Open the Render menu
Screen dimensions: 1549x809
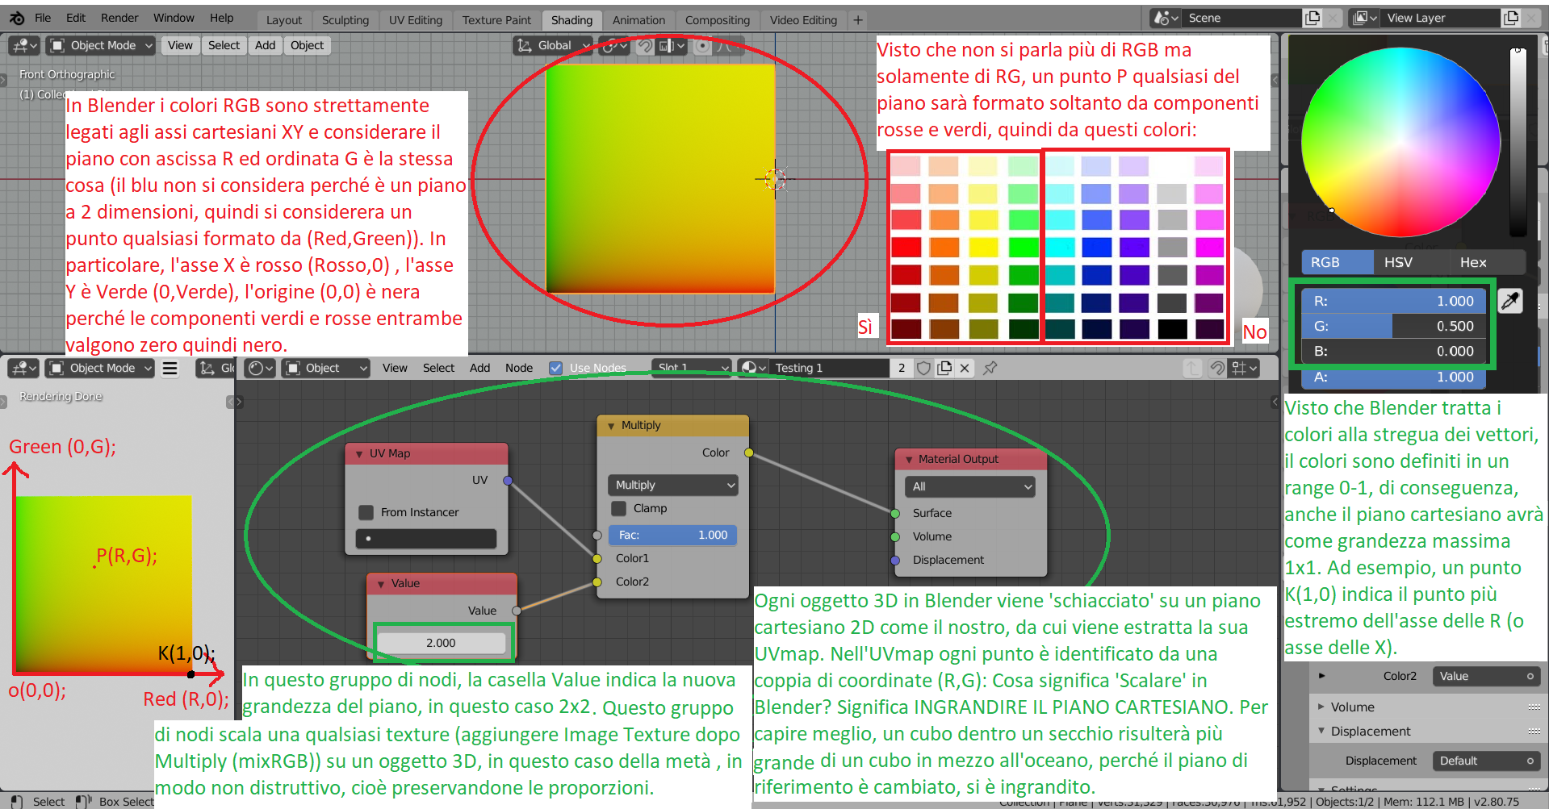click(x=119, y=18)
